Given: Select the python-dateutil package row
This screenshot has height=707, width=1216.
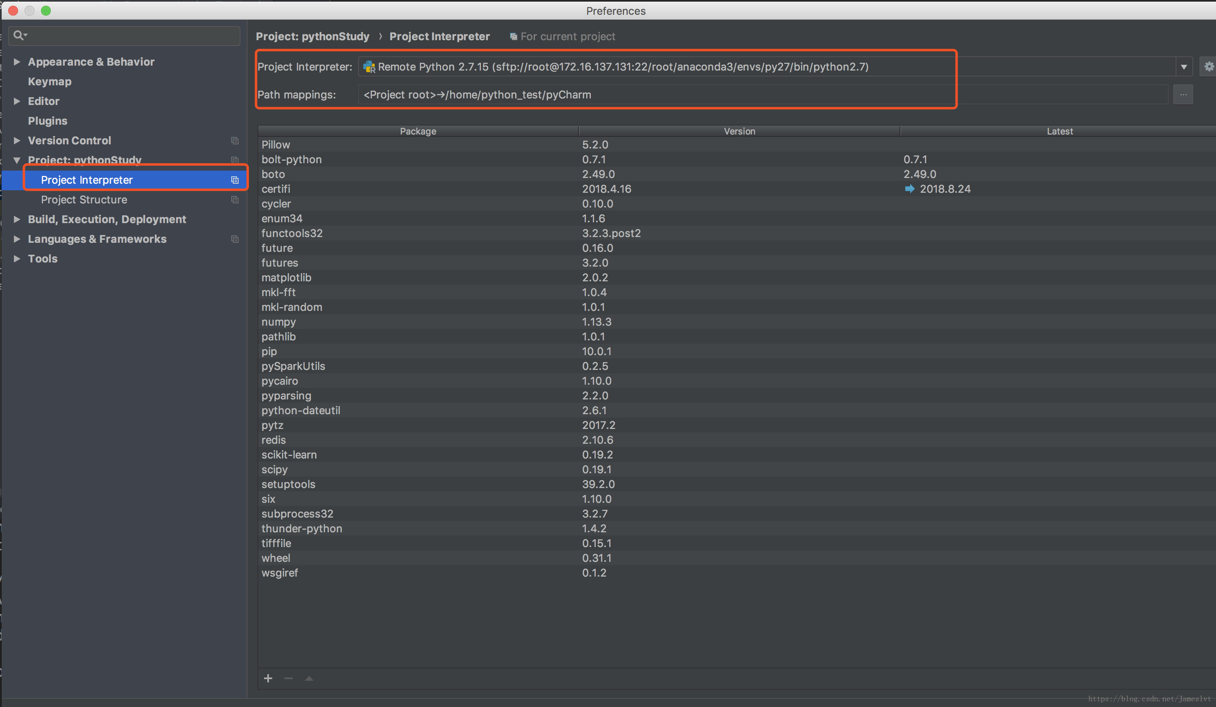Looking at the screenshot, I should pyautogui.click(x=737, y=410).
